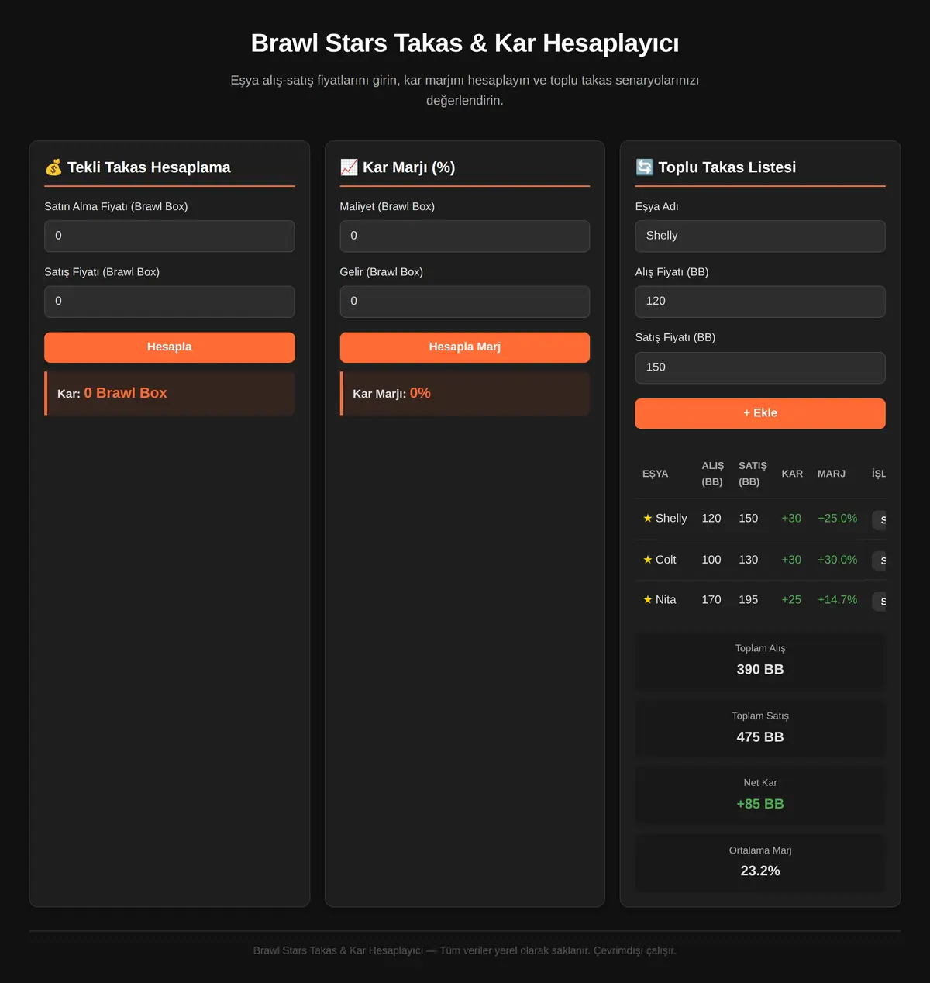
Task: Click the Ortalama Marj value 23.2%
Action: pyautogui.click(x=760, y=871)
